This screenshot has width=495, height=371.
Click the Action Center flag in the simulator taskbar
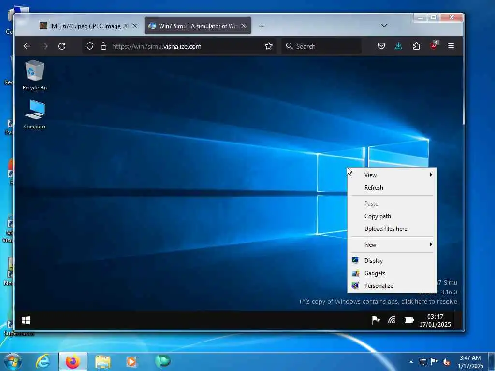point(375,320)
